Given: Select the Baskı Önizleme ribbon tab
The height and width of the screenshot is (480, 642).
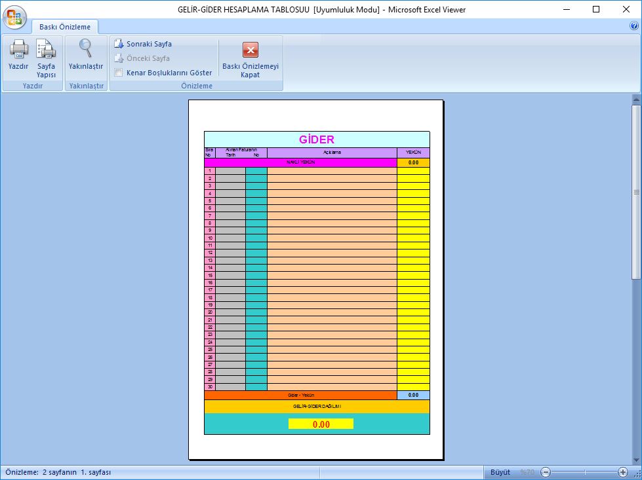Looking at the screenshot, I should [x=65, y=27].
